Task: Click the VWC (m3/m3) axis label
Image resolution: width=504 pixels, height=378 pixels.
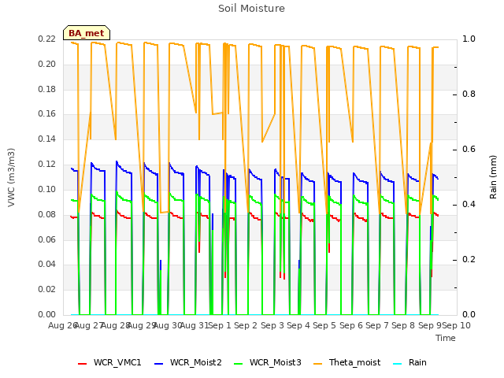Action: tap(11, 177)
